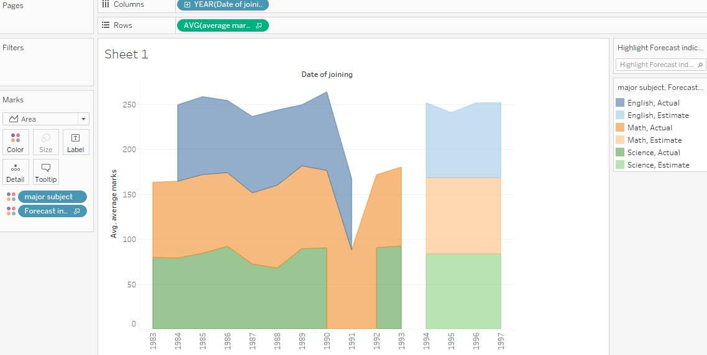Click the Date of joining axis header
Viewport: 707px width, 355px height.
[327, 74]
